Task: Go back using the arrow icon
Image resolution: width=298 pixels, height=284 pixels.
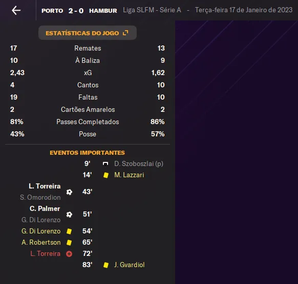Action: 16,10
